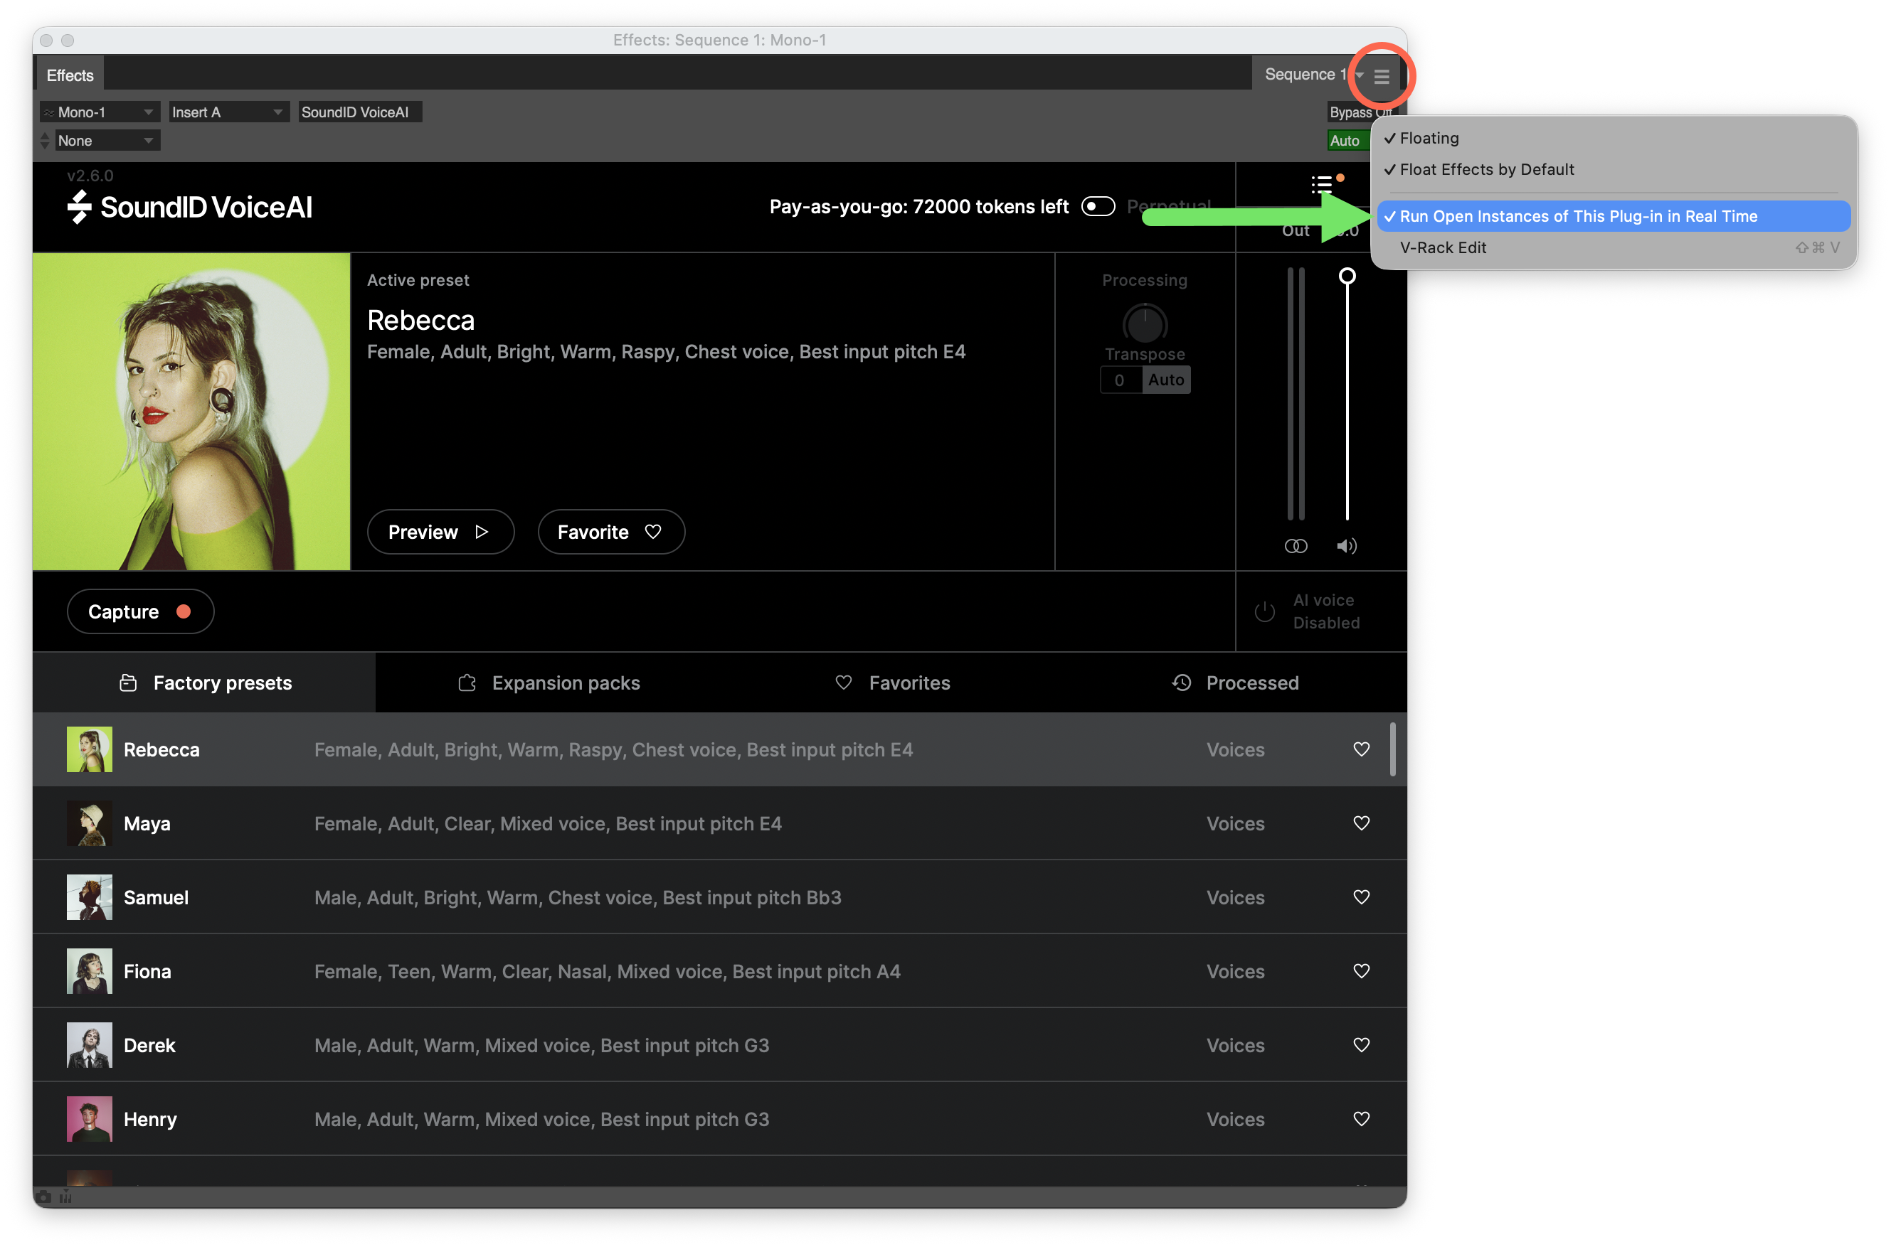
Task: Favorite the Derek preset heart icon
Action: coord(1361,1045)
